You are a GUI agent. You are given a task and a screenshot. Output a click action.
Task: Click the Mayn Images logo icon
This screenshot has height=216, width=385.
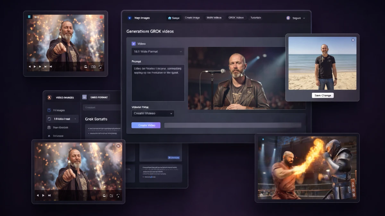click(x=129, y=18)
